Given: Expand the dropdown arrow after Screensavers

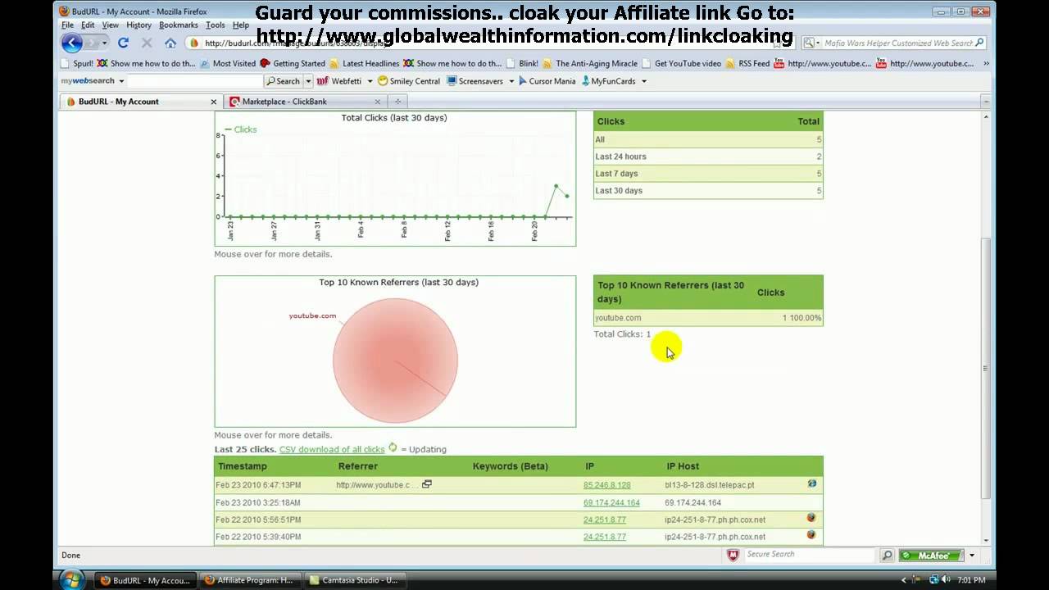Looking at the screenshot, I should tap(511, 81).
